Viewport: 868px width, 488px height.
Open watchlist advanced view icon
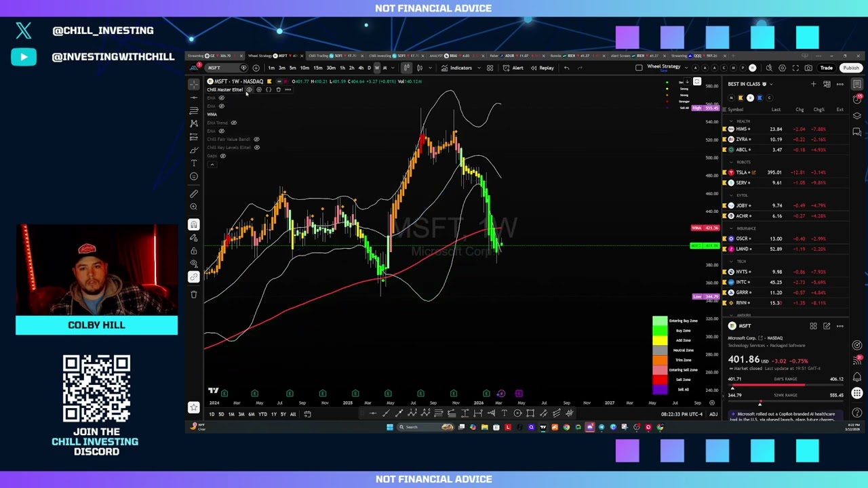point(827,84)
